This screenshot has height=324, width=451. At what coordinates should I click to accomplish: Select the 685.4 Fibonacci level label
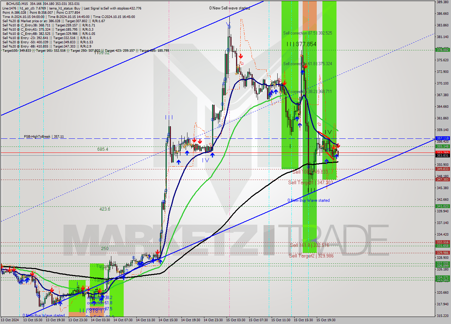pos(103,149)
